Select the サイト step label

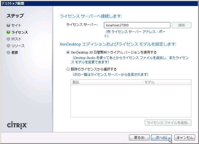(x=16, y=26)
